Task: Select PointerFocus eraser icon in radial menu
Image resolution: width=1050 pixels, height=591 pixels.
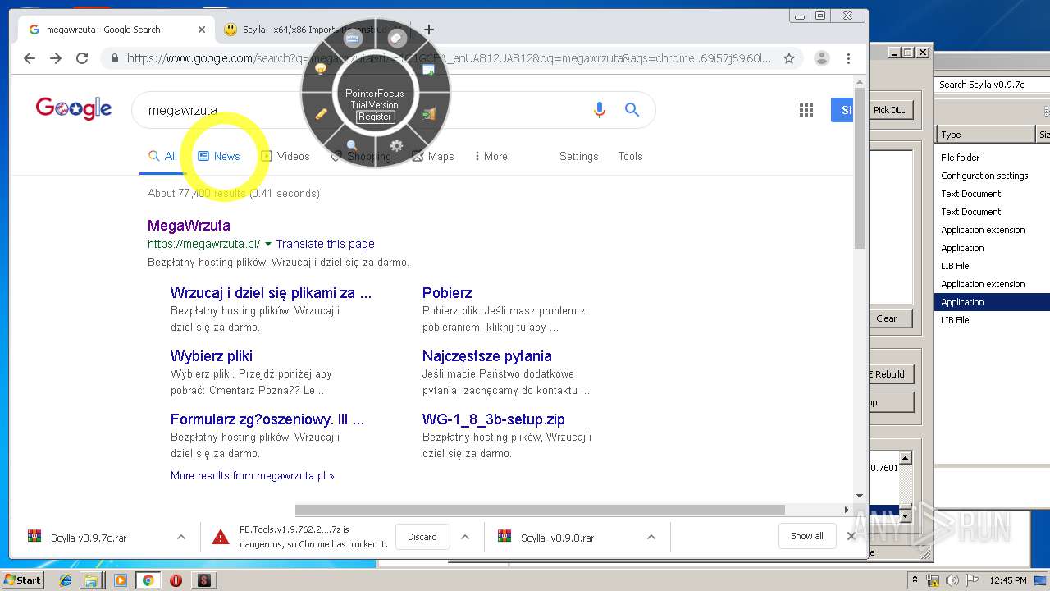Action: coord(397,39)
